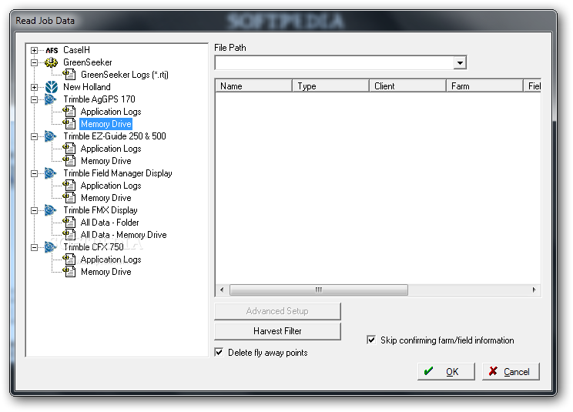
Task: Click the scroll left arrow of the list
Action: [x=222, y=290]
